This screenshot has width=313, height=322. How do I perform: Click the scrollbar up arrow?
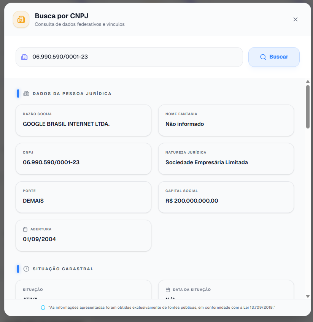click(308, 81)
